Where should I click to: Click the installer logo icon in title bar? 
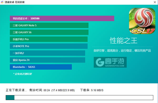tap(2, 2)
